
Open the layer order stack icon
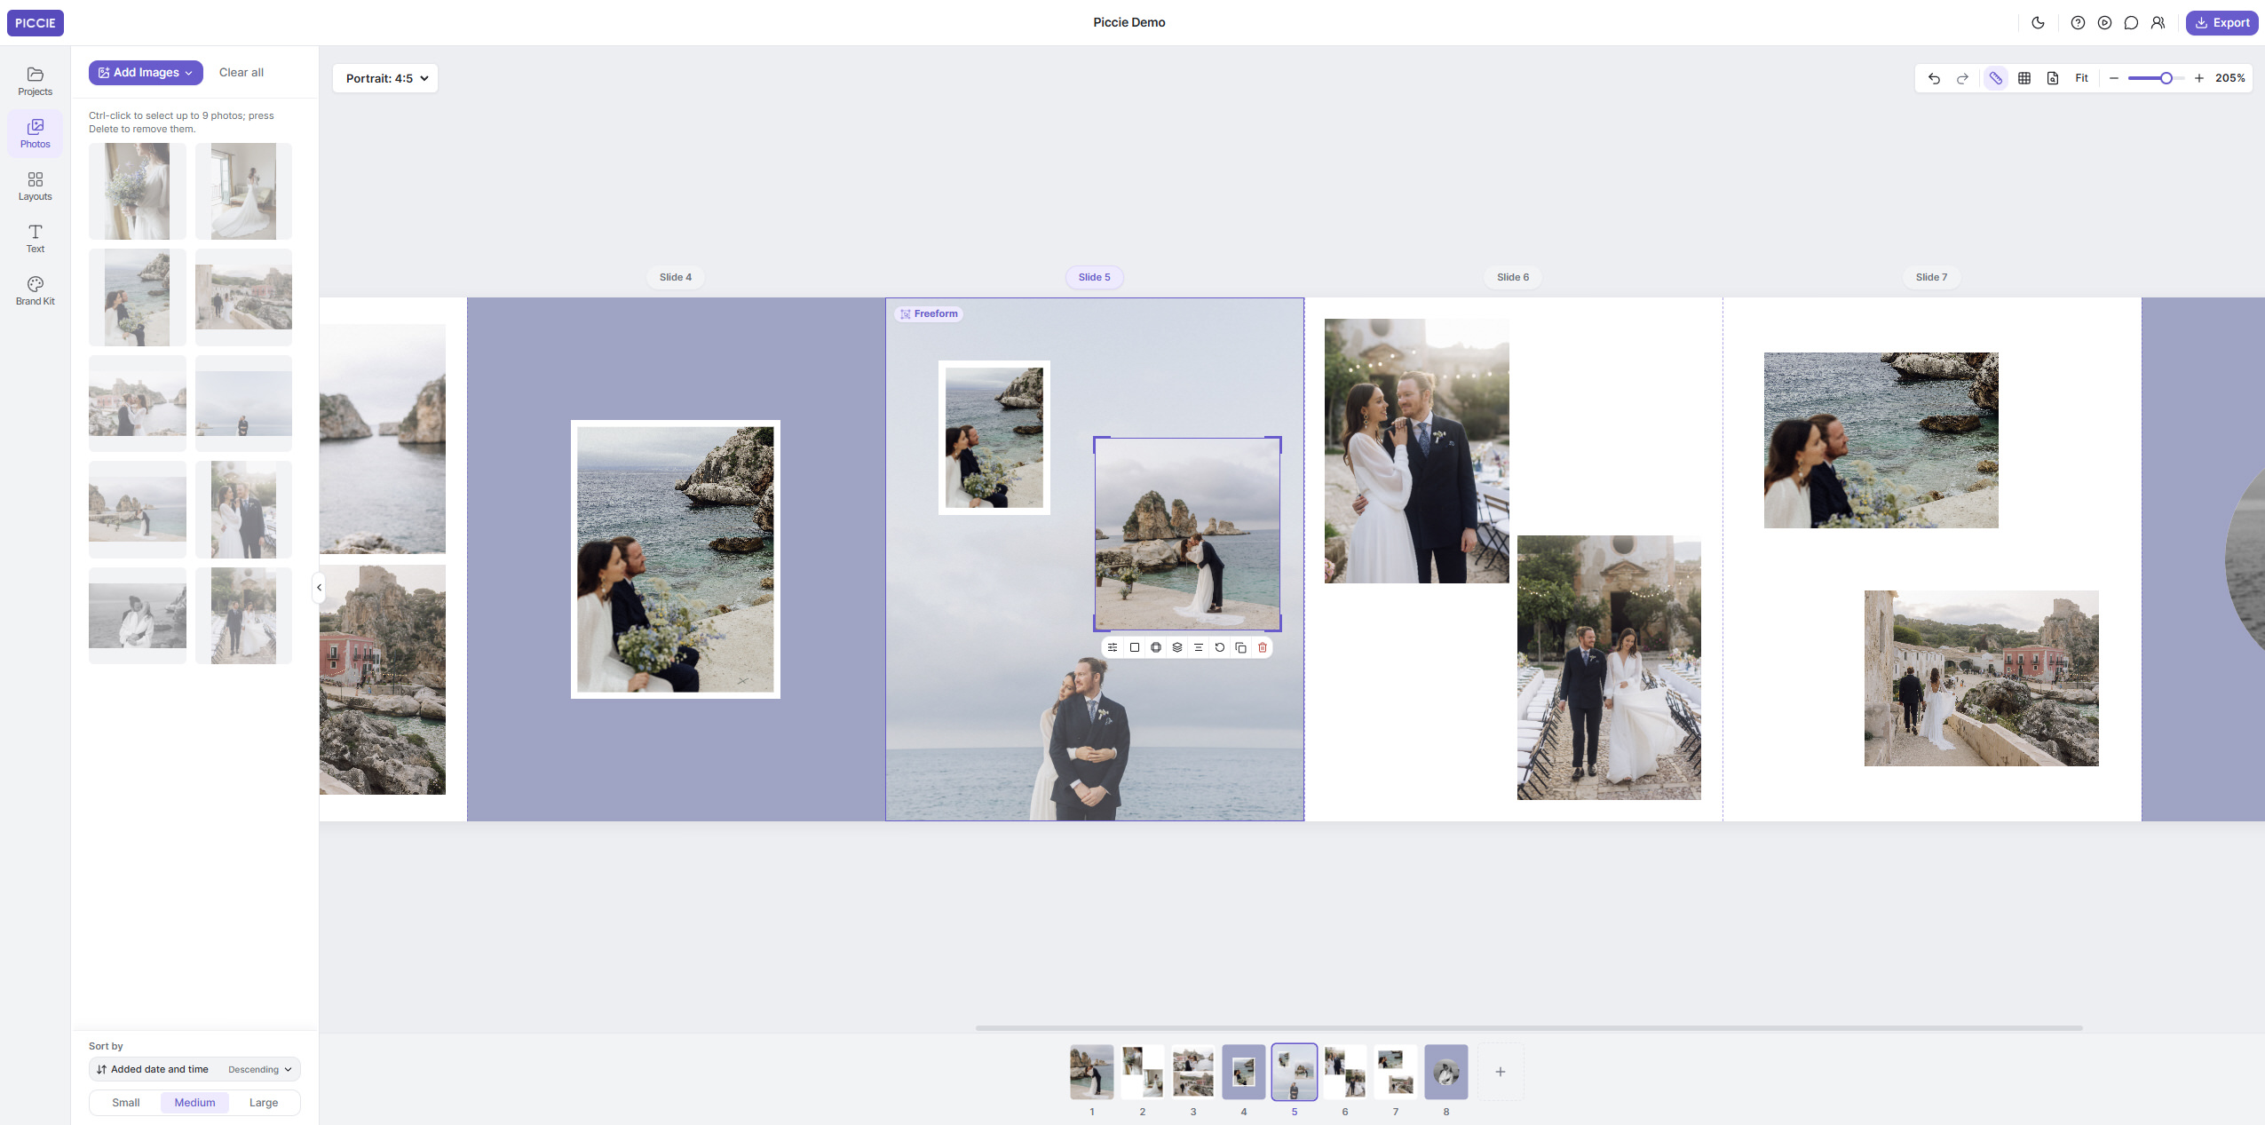pos(1177,647)
